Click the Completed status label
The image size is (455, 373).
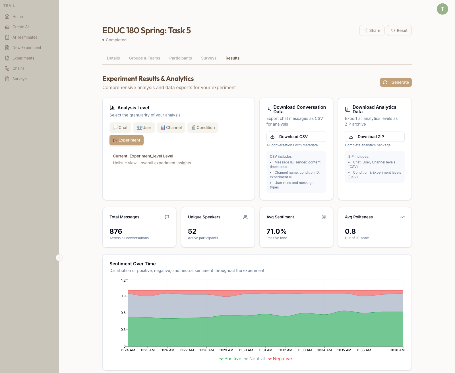(116, 40)
